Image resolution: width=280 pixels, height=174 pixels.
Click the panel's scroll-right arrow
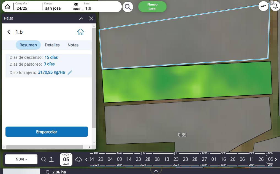point(89,147)
